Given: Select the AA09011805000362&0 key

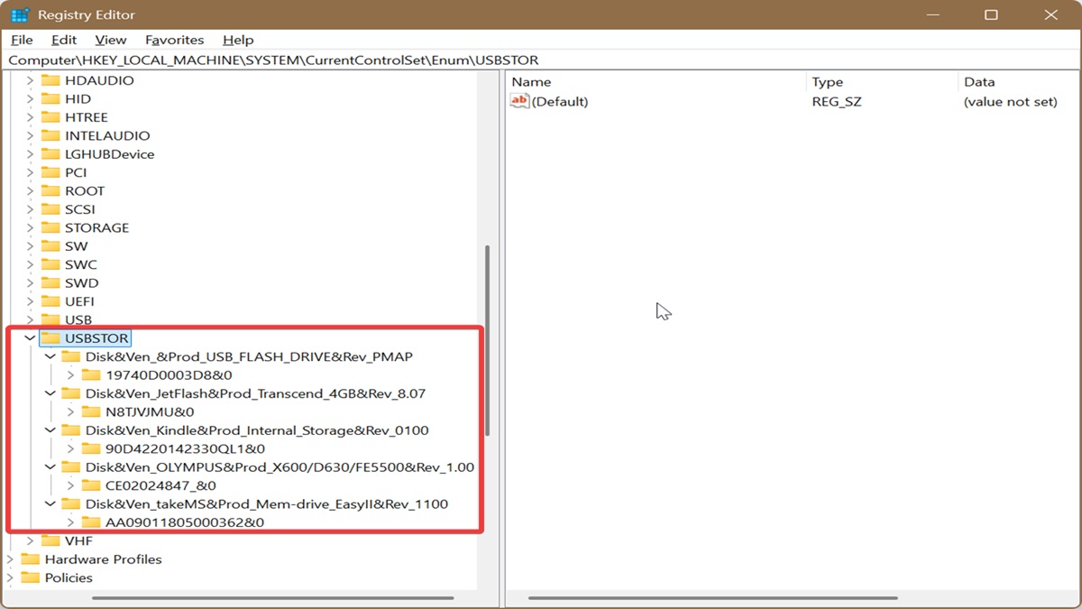Looking at the screenshot, I should coord(185,522).
